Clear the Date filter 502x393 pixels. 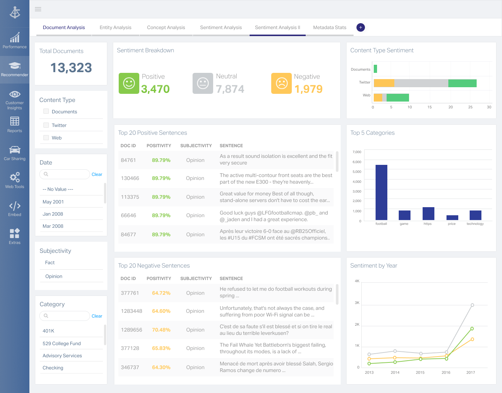97,174
